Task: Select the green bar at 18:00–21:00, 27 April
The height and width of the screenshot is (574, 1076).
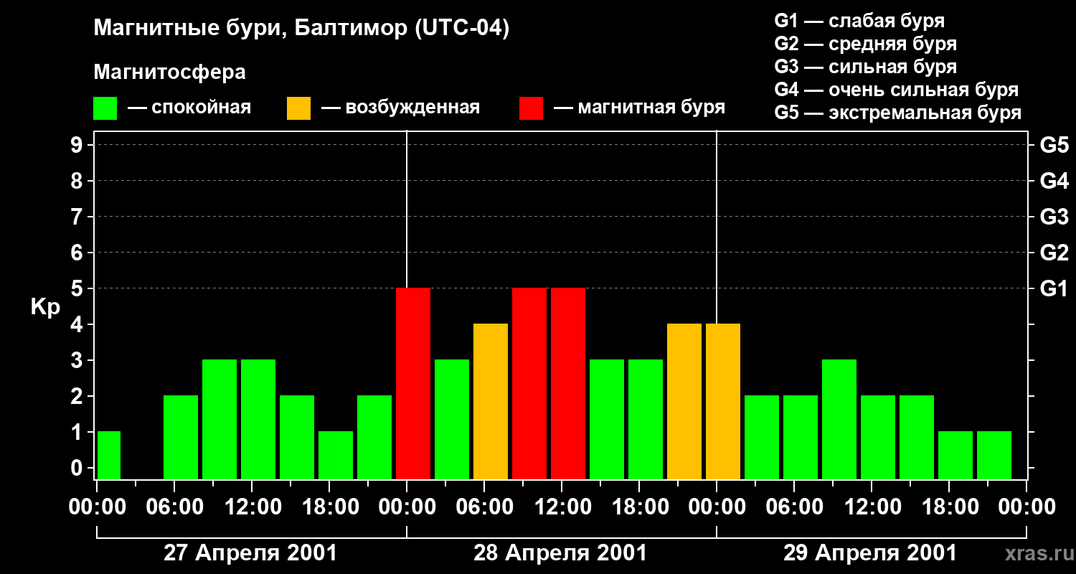Action: pyautogui.click(x=336, y=456)
